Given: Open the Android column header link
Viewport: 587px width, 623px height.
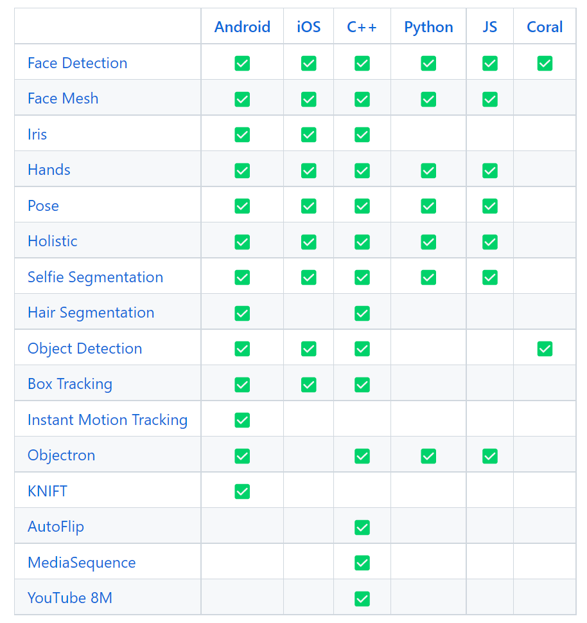Looking at the screenshot, I should coord(242,27).
